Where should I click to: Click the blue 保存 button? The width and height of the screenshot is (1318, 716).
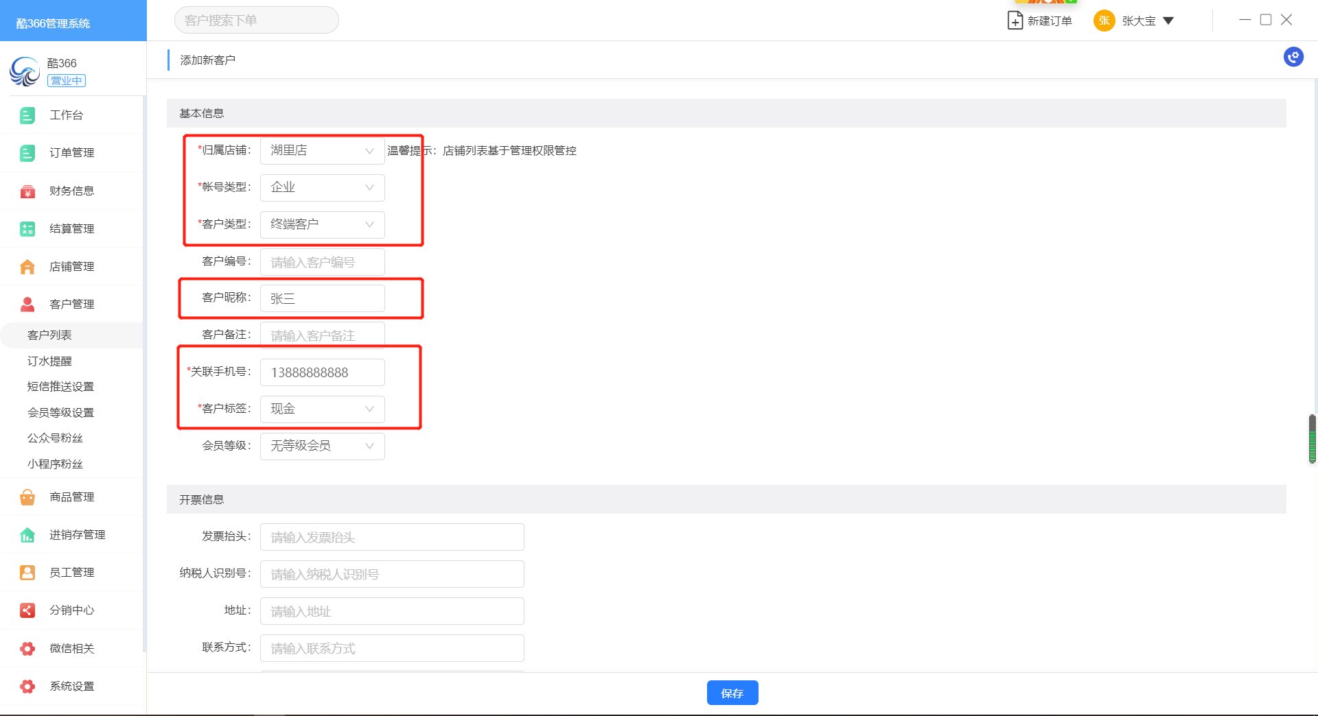[x=732, y=693]
